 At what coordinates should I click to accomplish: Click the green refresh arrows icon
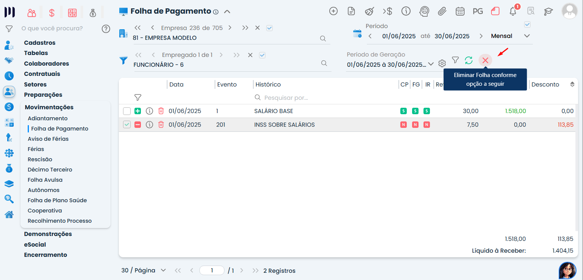point(469,60)
